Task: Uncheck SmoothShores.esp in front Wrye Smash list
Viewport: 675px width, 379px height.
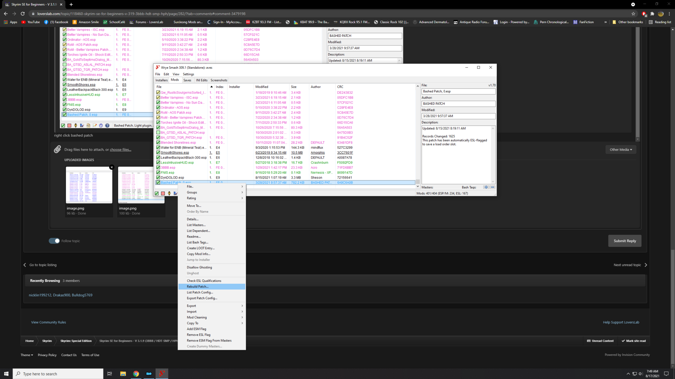Action: click(x=158, y=153)
